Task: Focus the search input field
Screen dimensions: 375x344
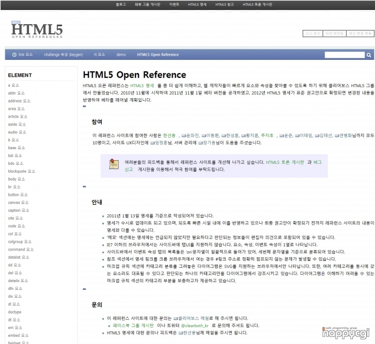Action: 345,55
